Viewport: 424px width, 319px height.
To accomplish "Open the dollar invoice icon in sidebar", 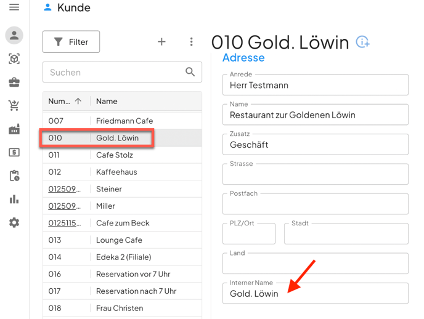I will click(14, 152).
